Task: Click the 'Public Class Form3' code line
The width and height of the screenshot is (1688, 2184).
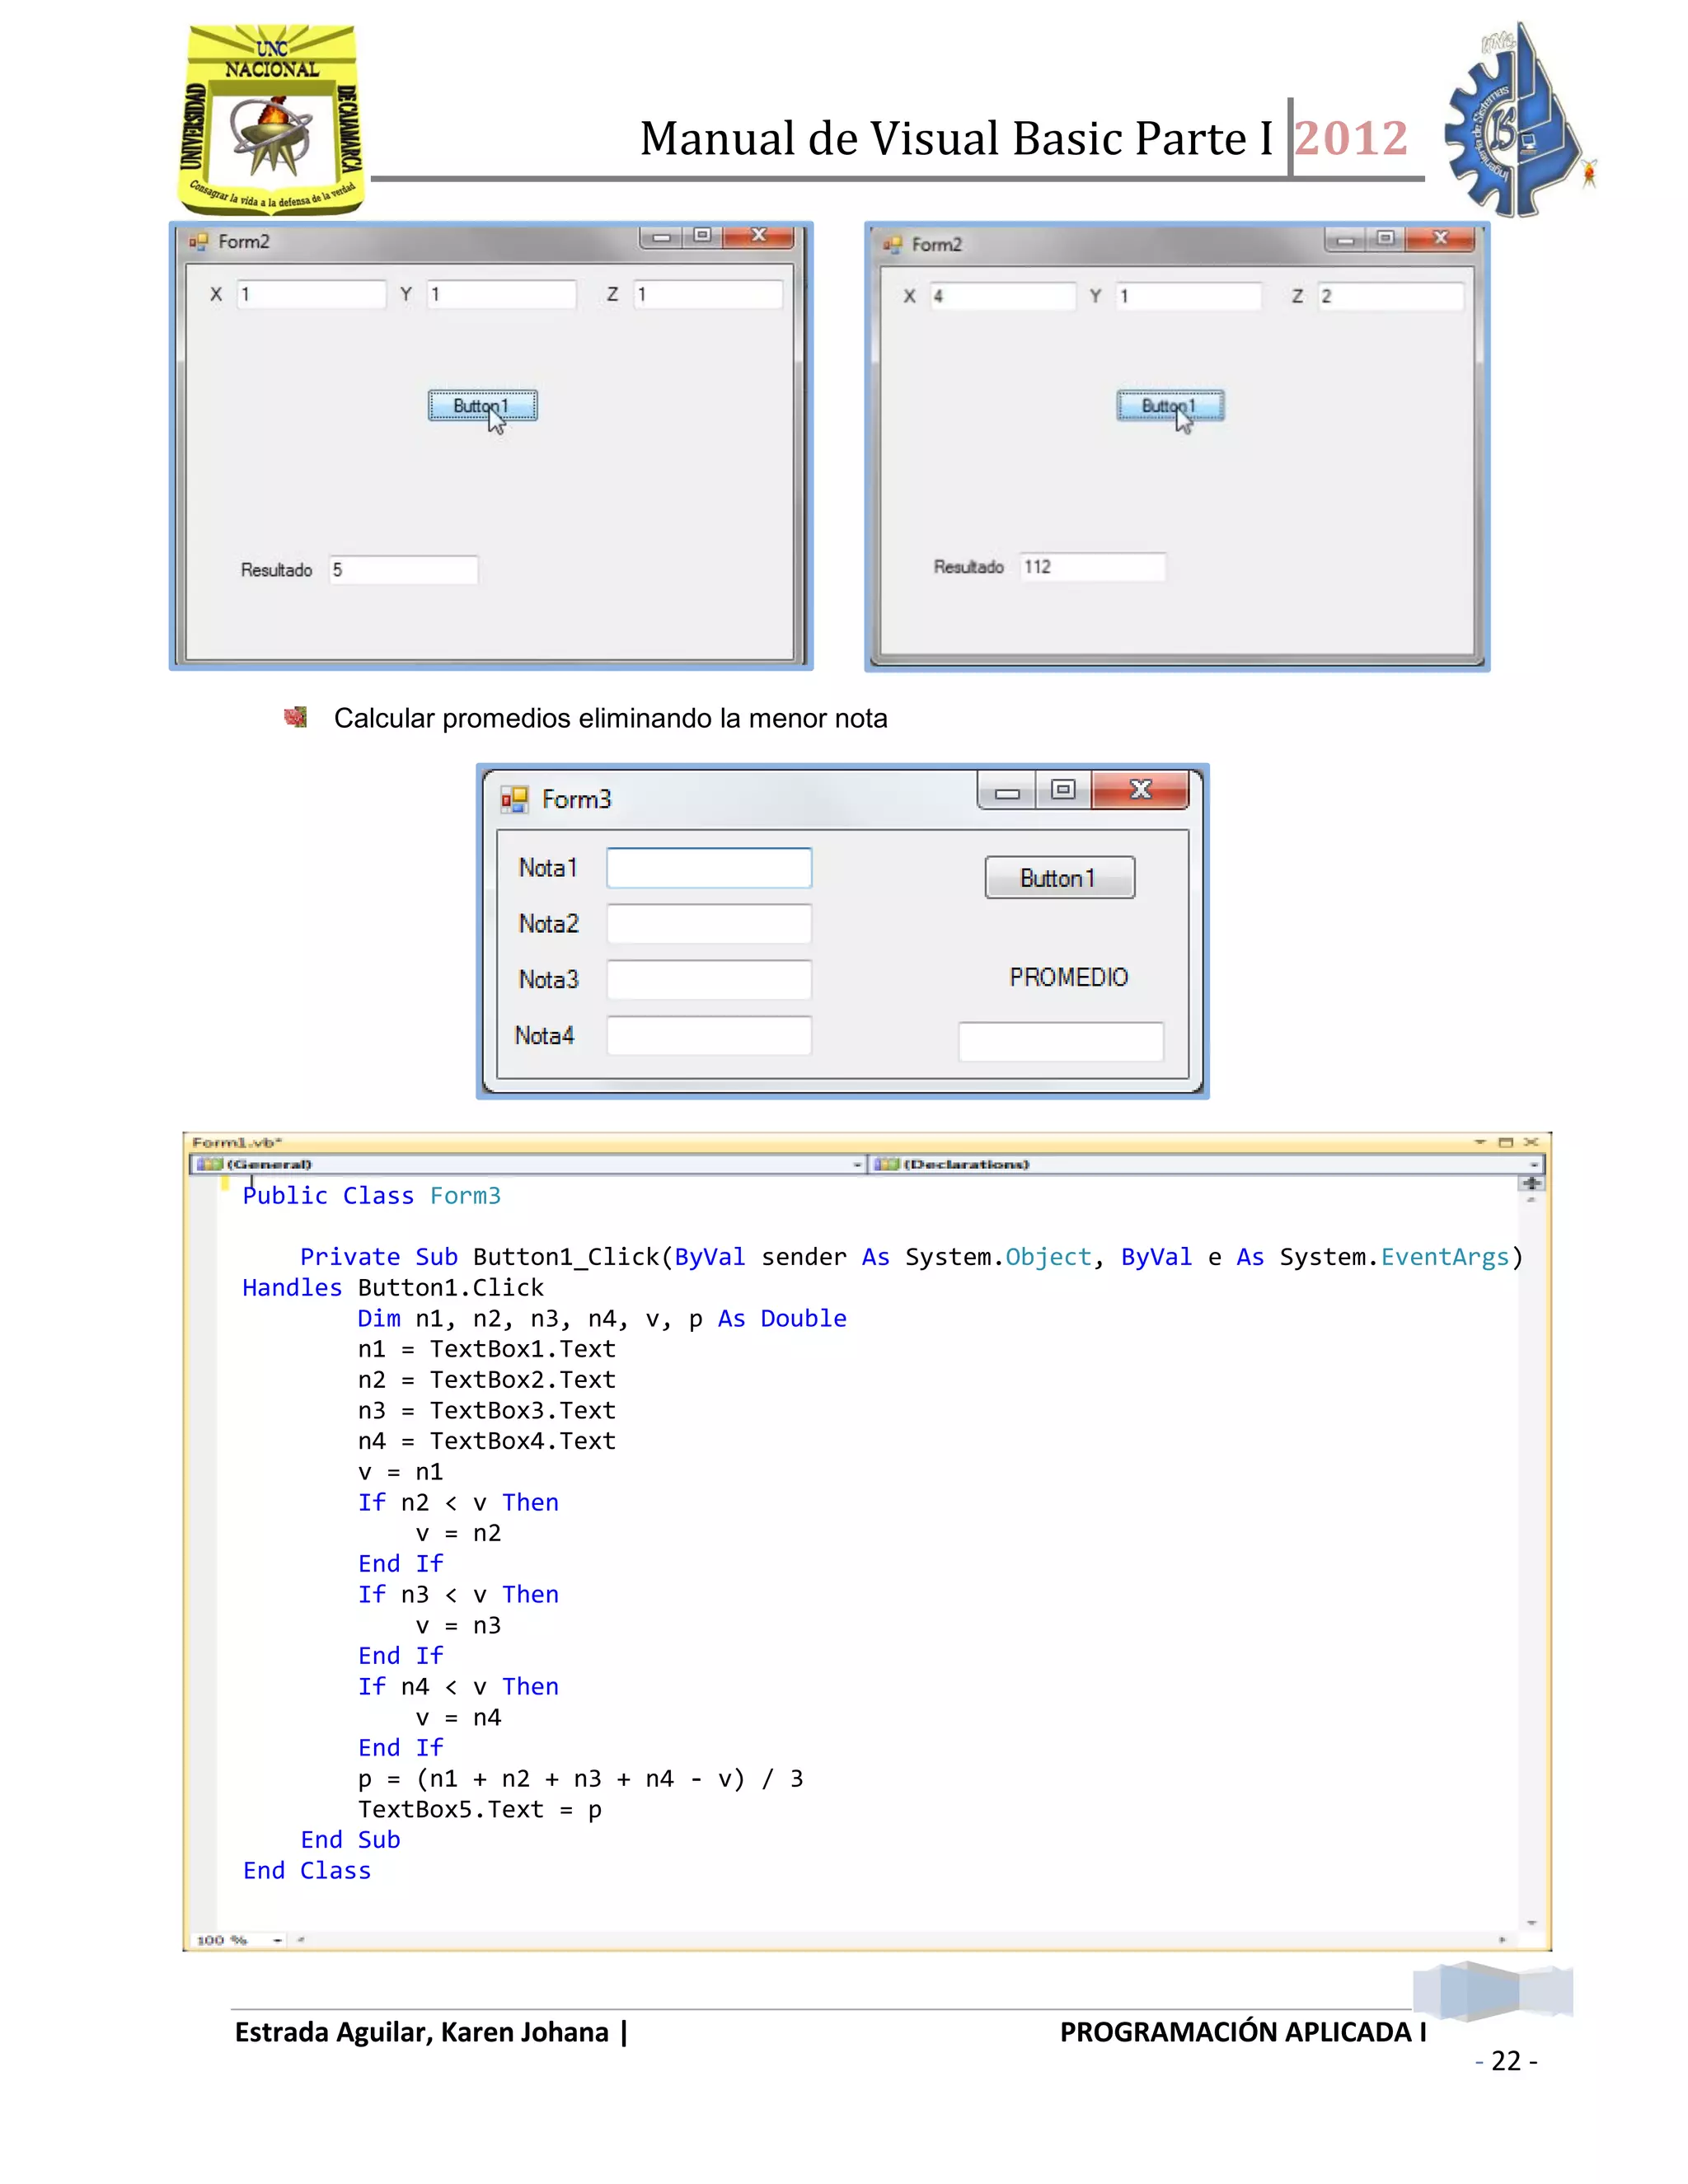Action: (371, 1196)
